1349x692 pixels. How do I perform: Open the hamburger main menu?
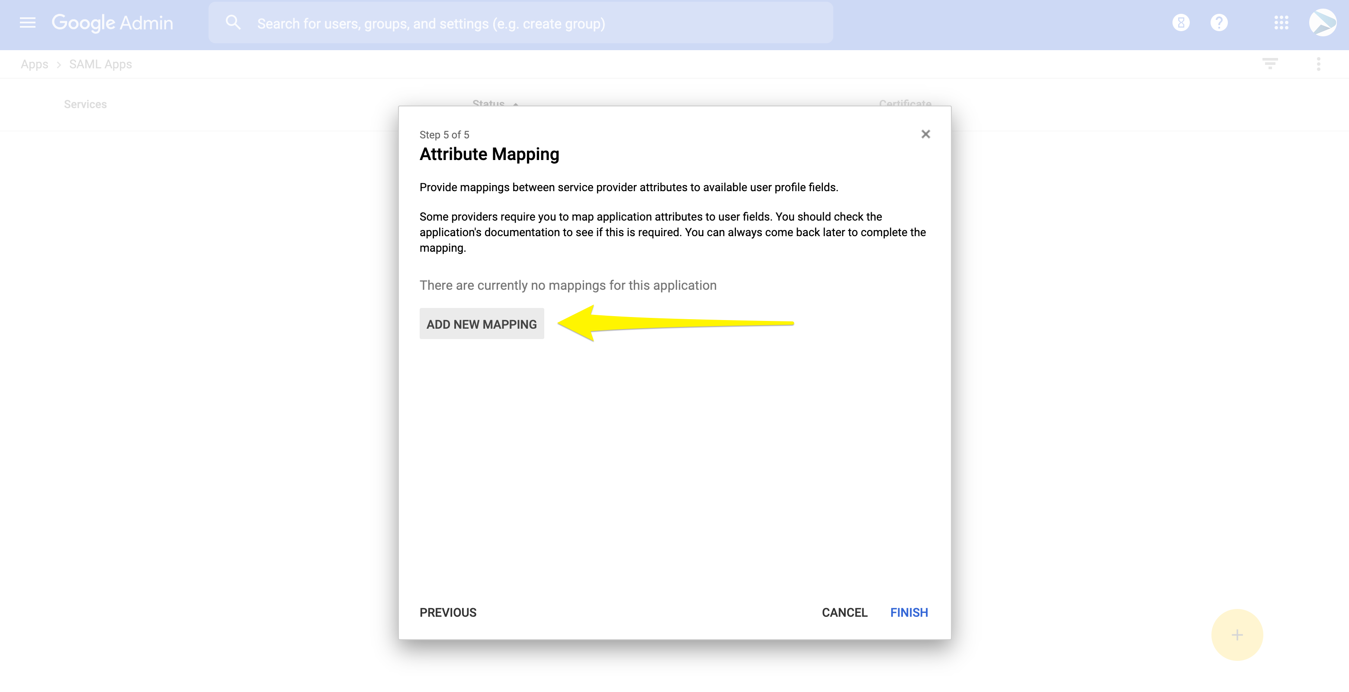[28, 22]
